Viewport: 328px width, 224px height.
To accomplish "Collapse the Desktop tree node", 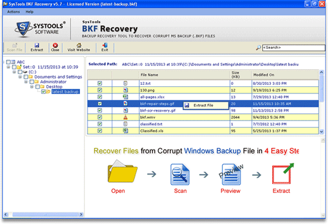I will coord(32,86).
